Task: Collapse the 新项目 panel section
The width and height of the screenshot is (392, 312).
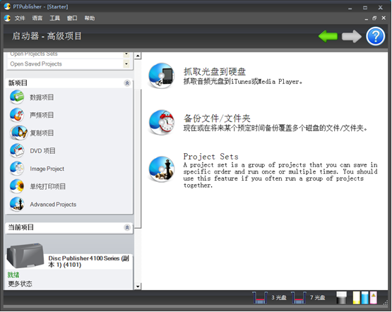Action: point(127,83)
